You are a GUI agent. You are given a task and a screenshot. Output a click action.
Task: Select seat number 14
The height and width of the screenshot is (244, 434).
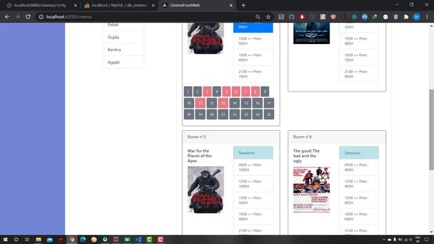(235, 103)
